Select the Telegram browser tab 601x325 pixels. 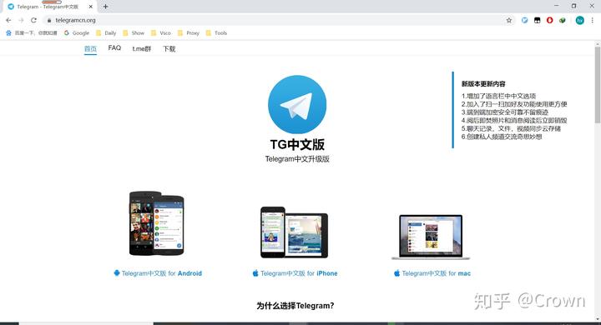point(50,7)
